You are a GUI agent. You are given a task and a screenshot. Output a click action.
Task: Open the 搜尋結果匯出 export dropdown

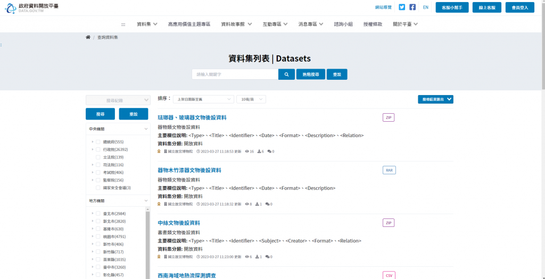[x=435, y=99]
